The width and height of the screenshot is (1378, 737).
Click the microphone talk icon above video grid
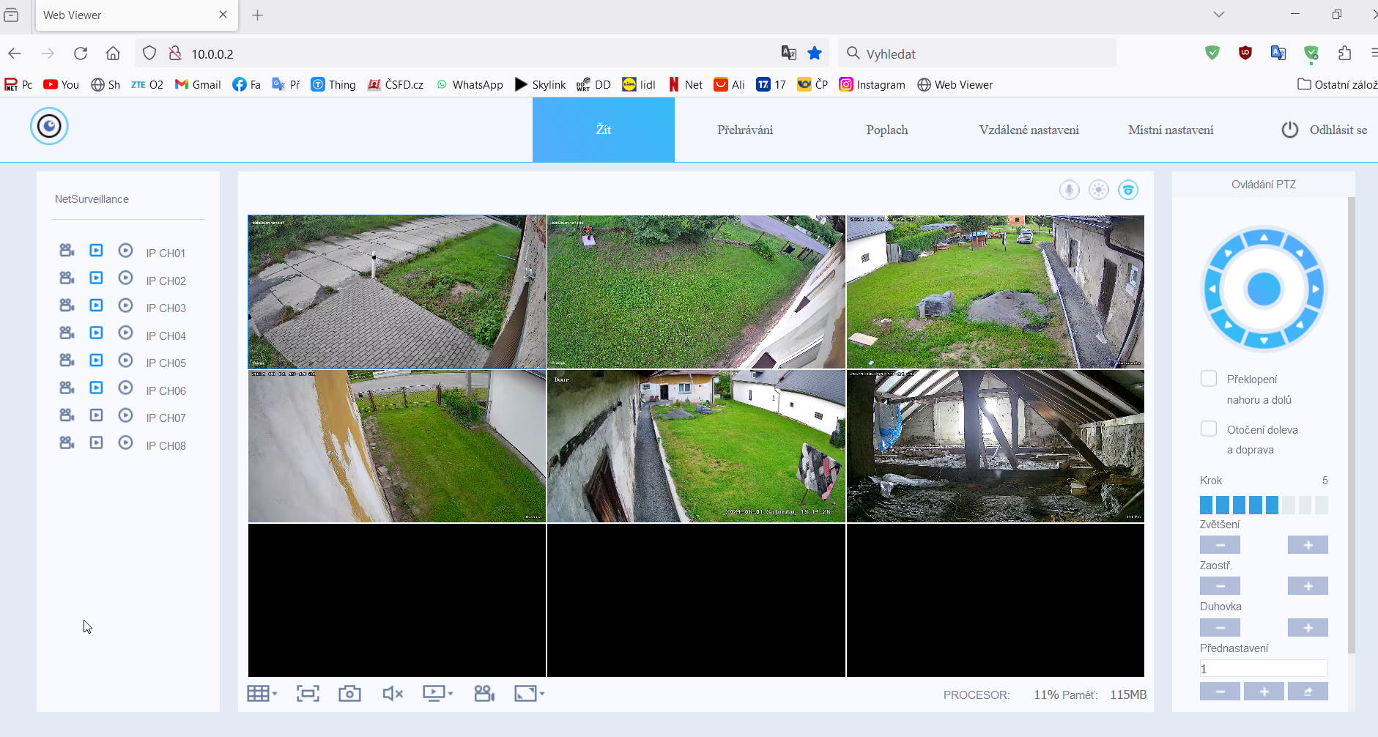pyautogui.click(x=1069, y=190)
